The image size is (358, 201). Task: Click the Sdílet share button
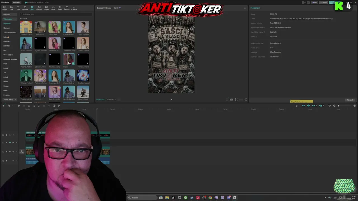[324, 3]
